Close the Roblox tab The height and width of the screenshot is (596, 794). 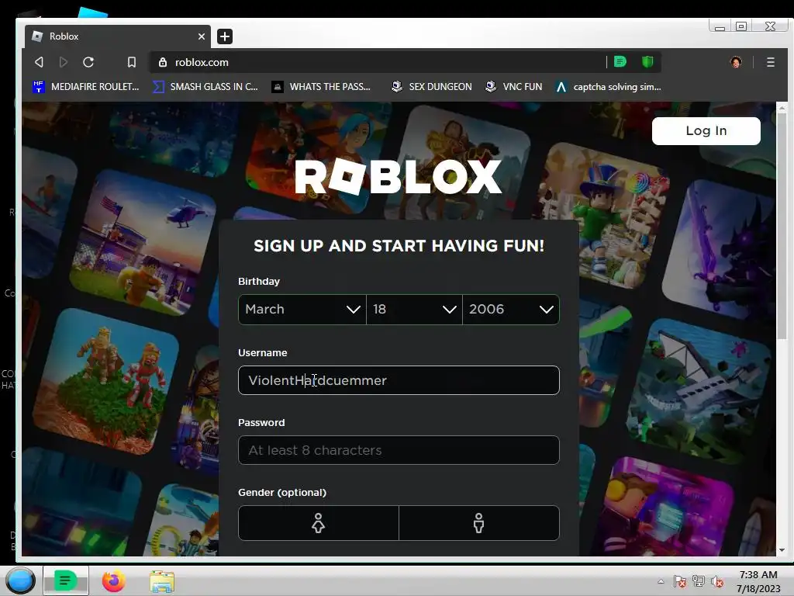point(202,36)
